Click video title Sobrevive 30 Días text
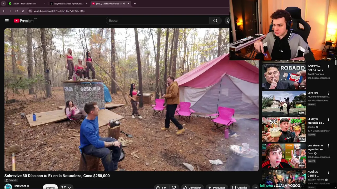Viewport: 337px width, 189px height. (x=57, y=176)
